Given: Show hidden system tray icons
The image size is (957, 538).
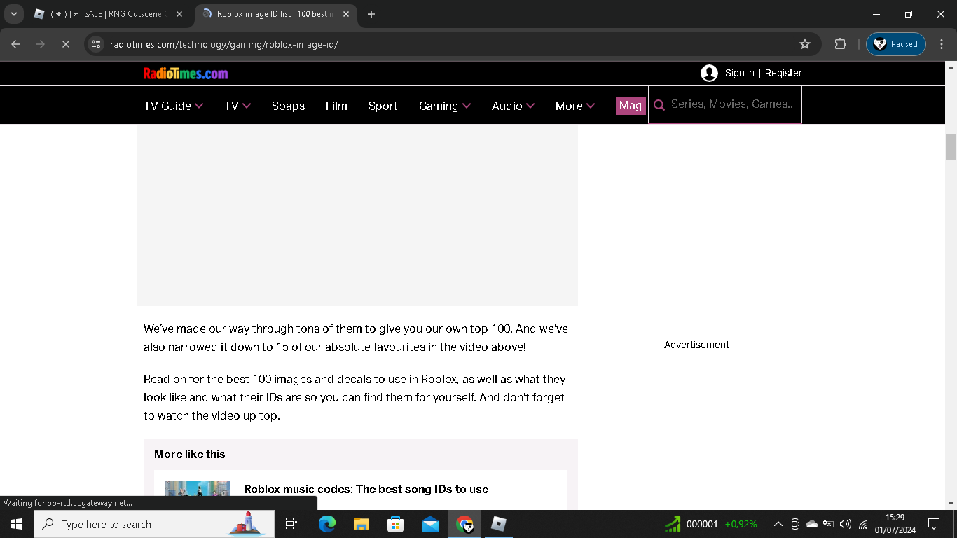Looking at the screenshot, I should (x=778, y=524).
